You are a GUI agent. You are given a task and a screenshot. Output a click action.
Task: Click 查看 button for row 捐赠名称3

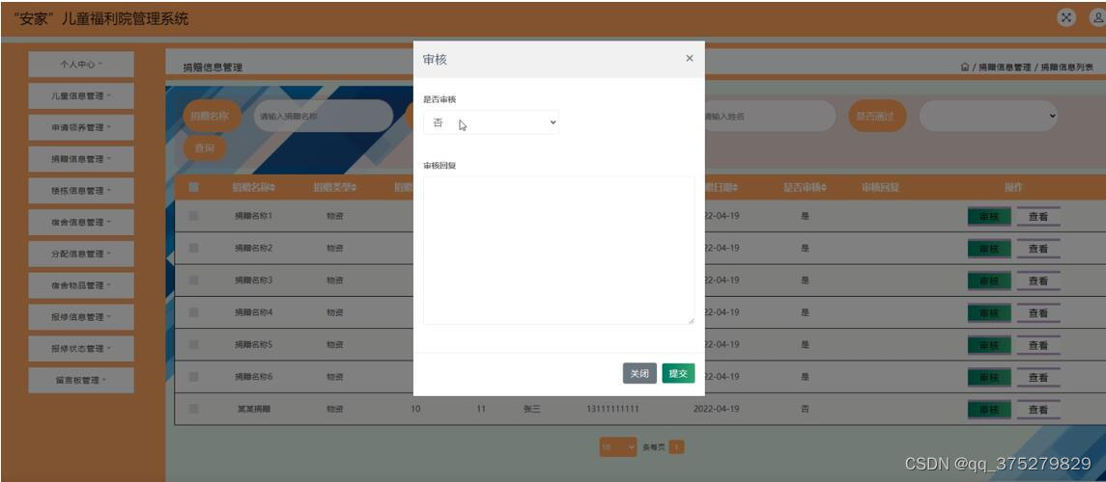click(1037, 281)
